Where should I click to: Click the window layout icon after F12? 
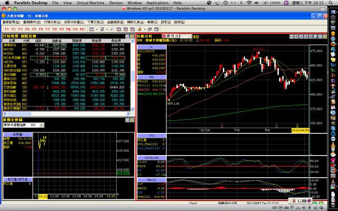91,29
